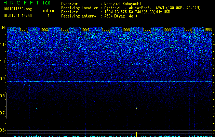Click the HROFFT 1.0.0 title text
215x137 pixels.
pos(27,3)
